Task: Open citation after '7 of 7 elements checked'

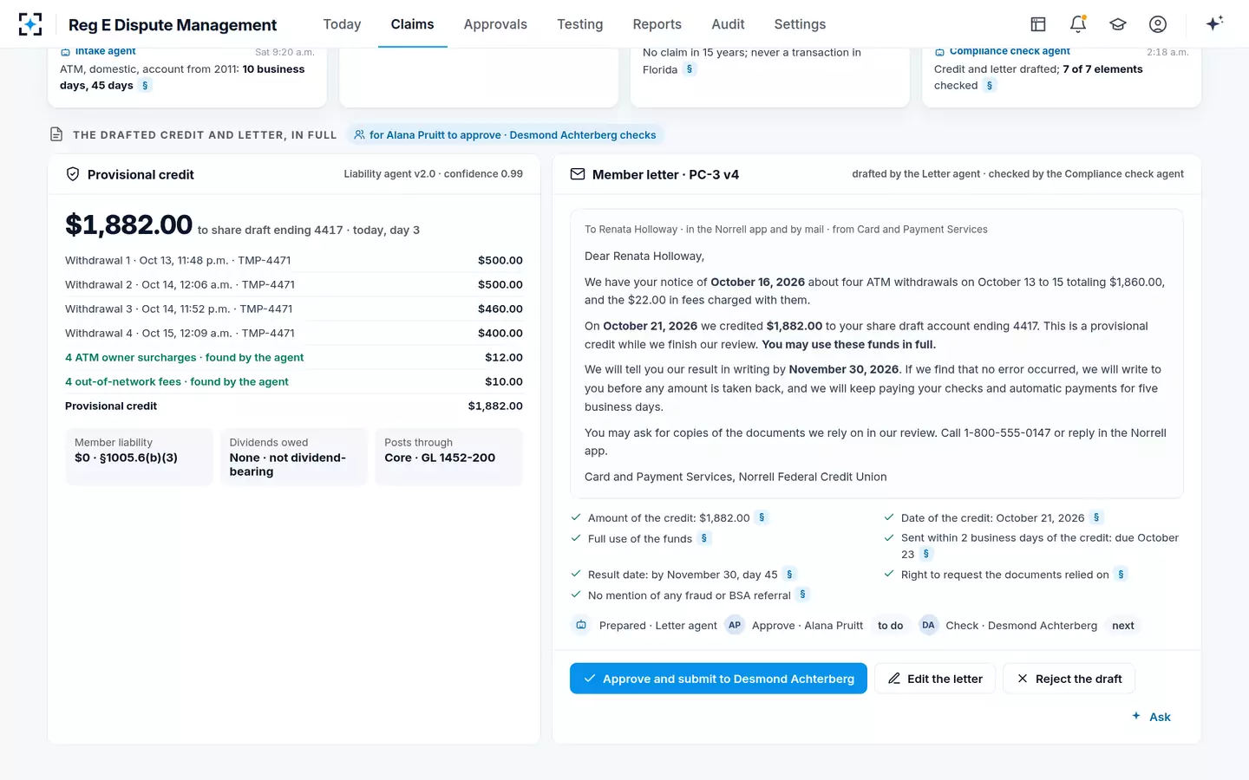Action: [989, 85]
